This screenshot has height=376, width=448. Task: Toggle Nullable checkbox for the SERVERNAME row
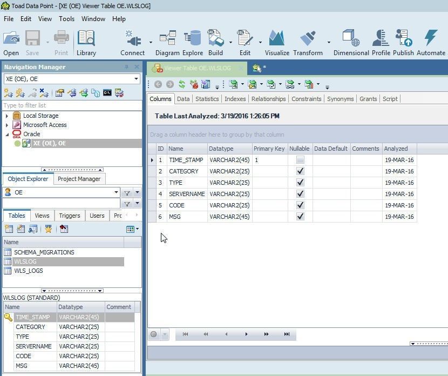(x=300, y=194)
